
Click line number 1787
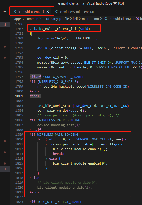[19, 29]
